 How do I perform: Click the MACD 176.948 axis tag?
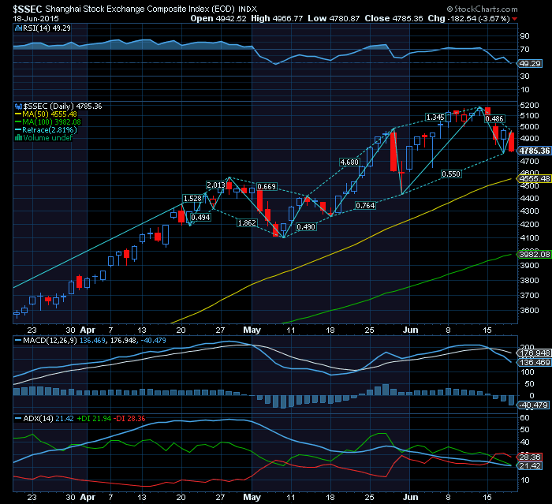click(x=534, y=353)
